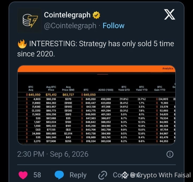Open the 2:30 PM Sep 6, 2026 timestamp

point(53,154)
